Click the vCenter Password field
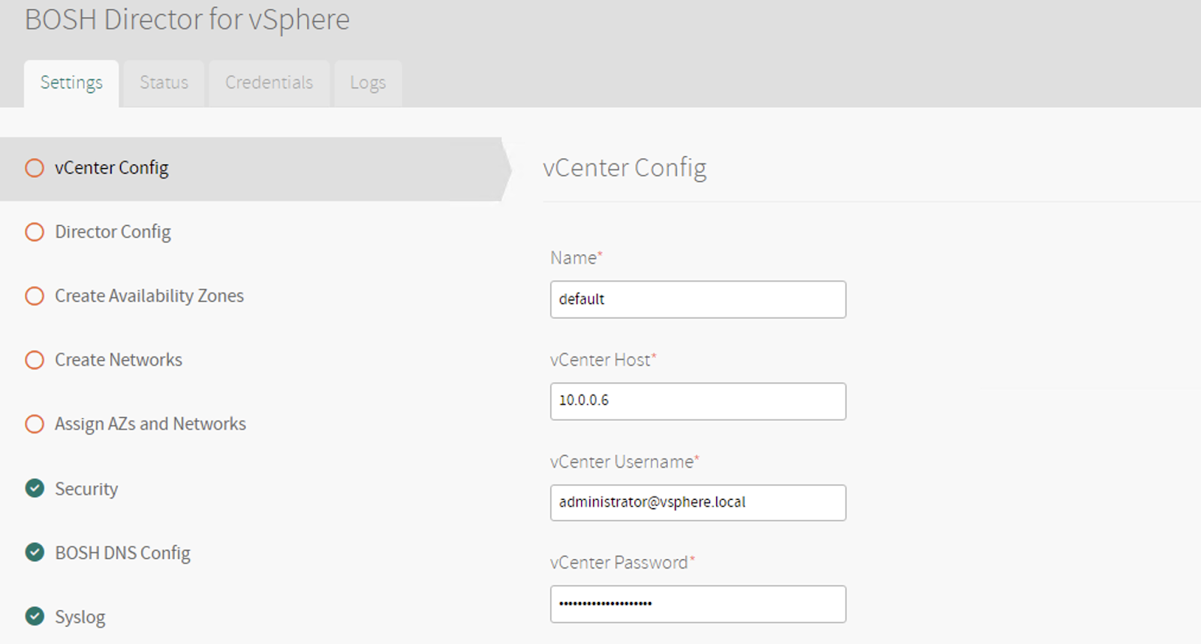1201x644 pixels. click(x=698, y=604)
